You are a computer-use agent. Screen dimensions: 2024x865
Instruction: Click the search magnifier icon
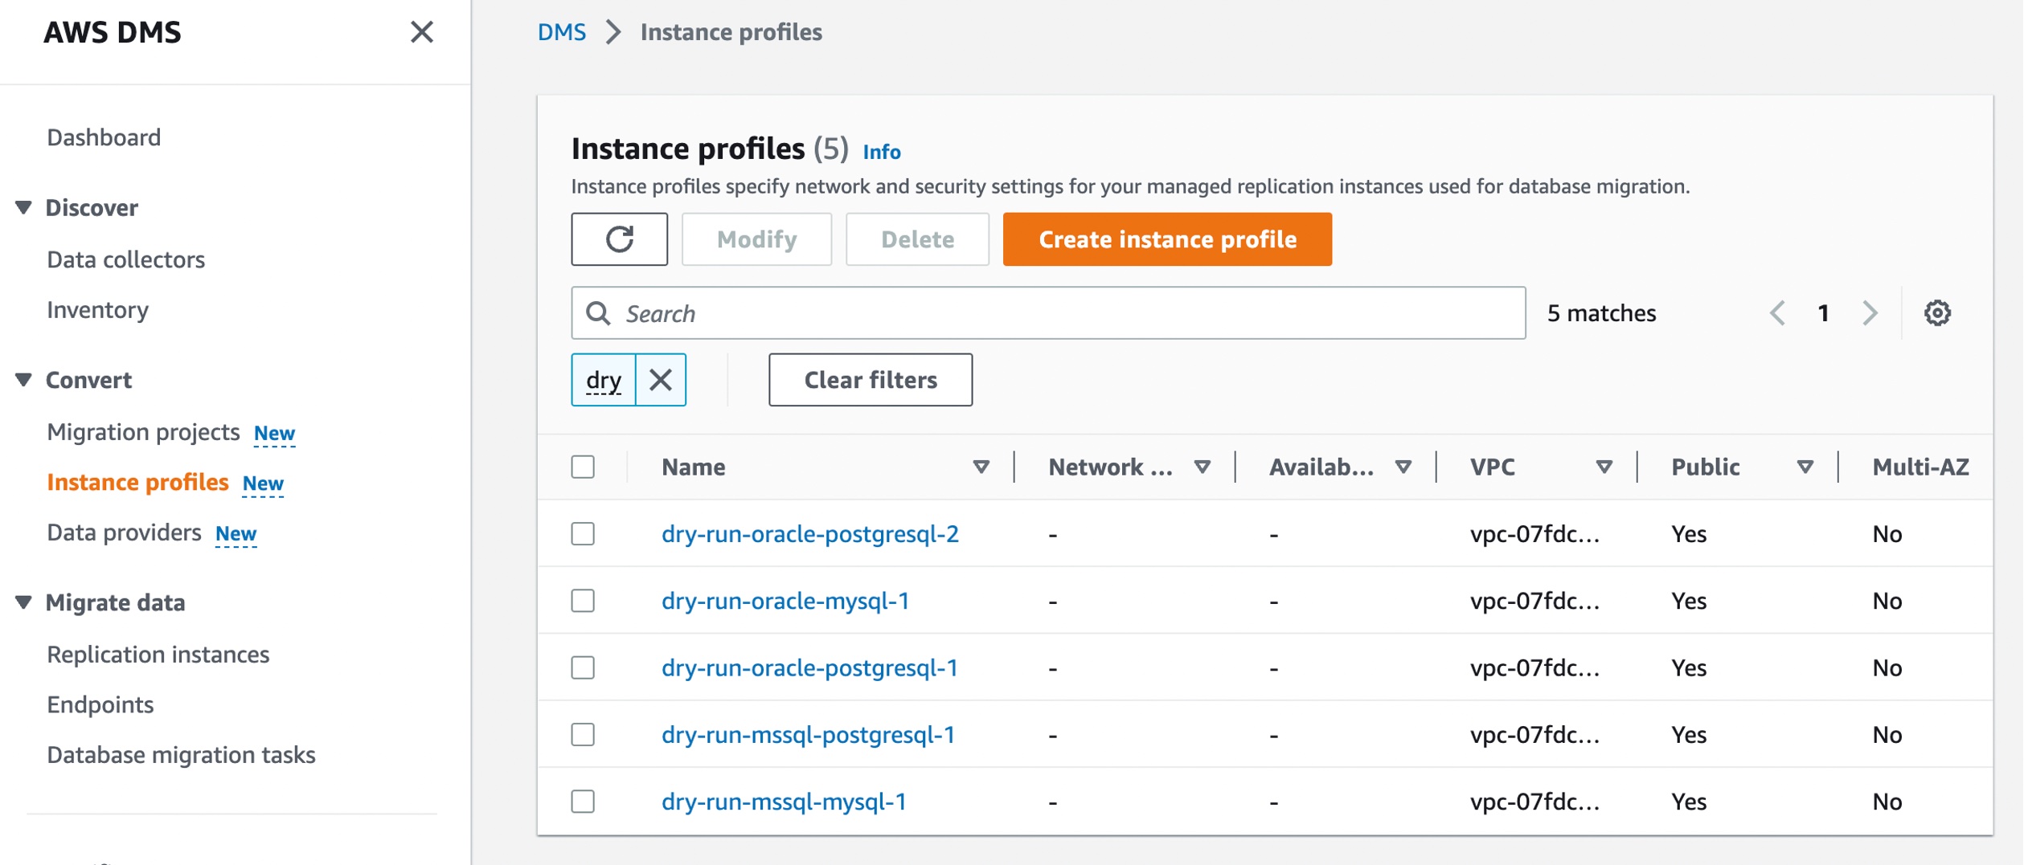598,313
